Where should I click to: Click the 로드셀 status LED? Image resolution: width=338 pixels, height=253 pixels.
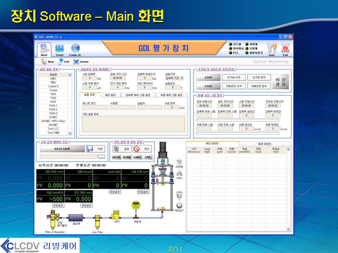pyautogui.click(x=230, y=44)
